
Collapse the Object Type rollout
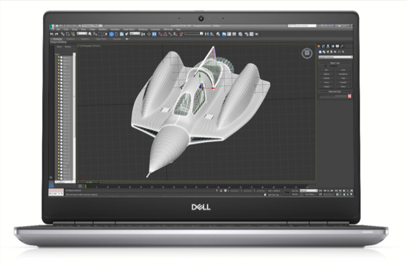(x=335, y=63)
